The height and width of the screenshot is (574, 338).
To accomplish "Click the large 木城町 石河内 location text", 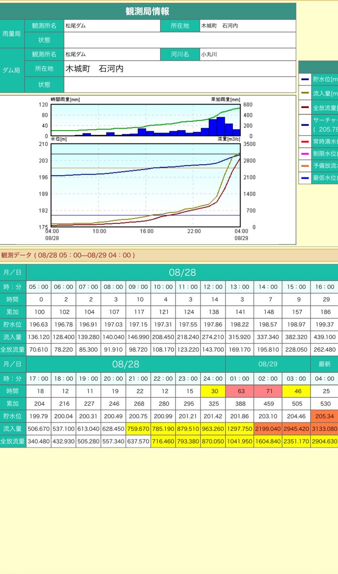I will (94, 69).
